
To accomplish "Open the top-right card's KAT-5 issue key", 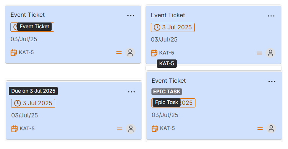I will (x=167, y=53).
